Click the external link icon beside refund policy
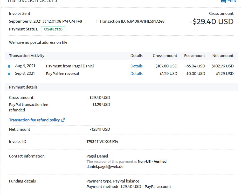Image resolution: width=241 pixels, height=195 pixels. [x=63, y=120]
